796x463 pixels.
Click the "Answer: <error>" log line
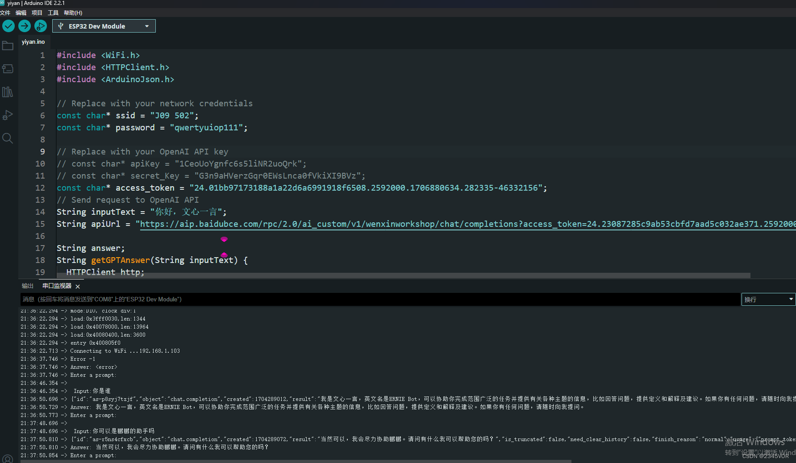(x=69, y=367)
